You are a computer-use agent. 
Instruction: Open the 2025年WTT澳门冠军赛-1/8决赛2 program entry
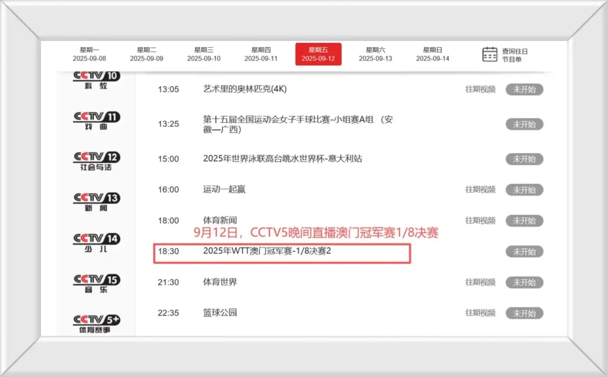[270, 251]
